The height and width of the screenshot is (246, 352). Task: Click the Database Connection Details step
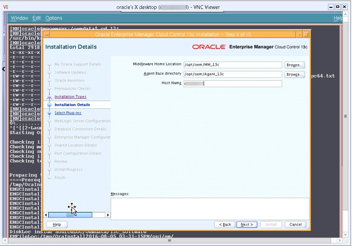[x=80, y=129]
